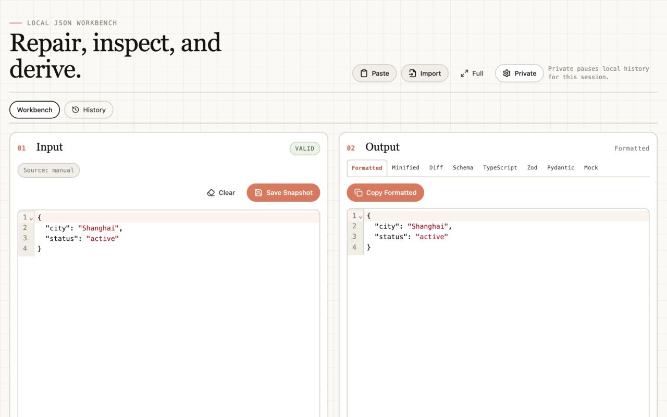This screenshot has width=667, height=417.
Task: Click the gear icon beside Private
Action: (507, 73)
